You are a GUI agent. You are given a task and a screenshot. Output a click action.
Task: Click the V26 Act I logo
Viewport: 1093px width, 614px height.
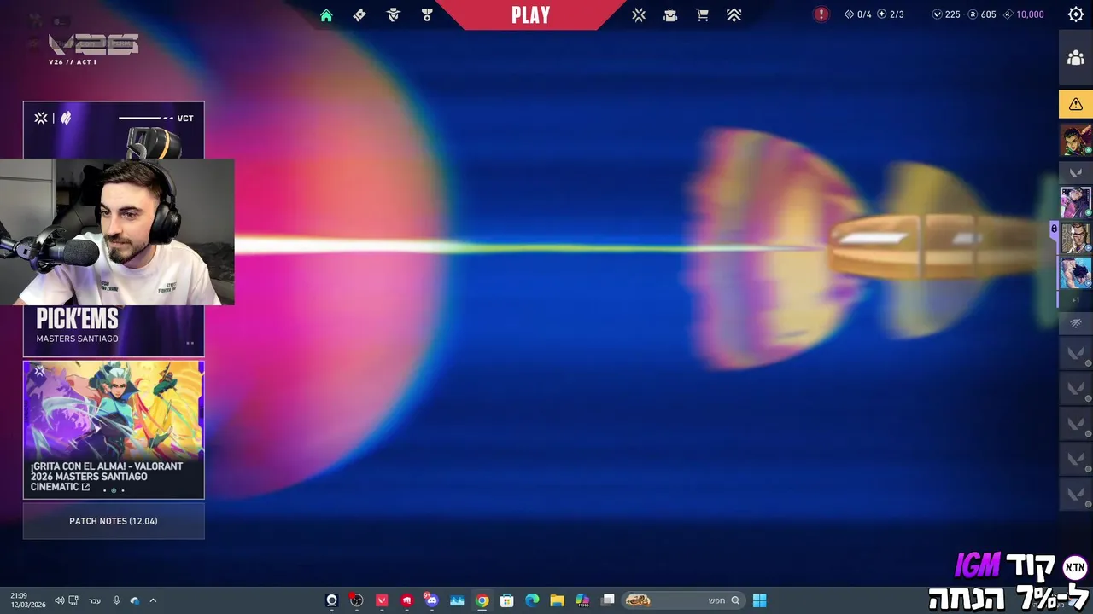pyautogui.click(x=93, y=48)
